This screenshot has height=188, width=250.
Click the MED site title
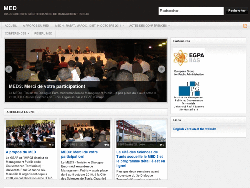point(10,8)
